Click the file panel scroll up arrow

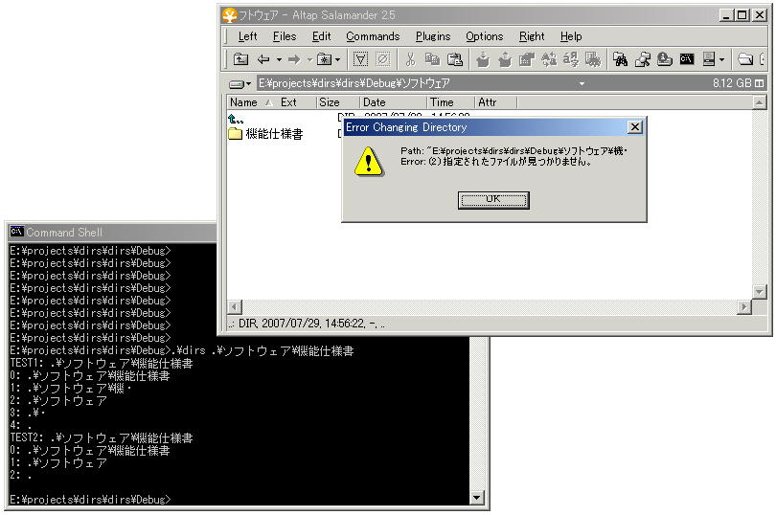tap(759, 102)
